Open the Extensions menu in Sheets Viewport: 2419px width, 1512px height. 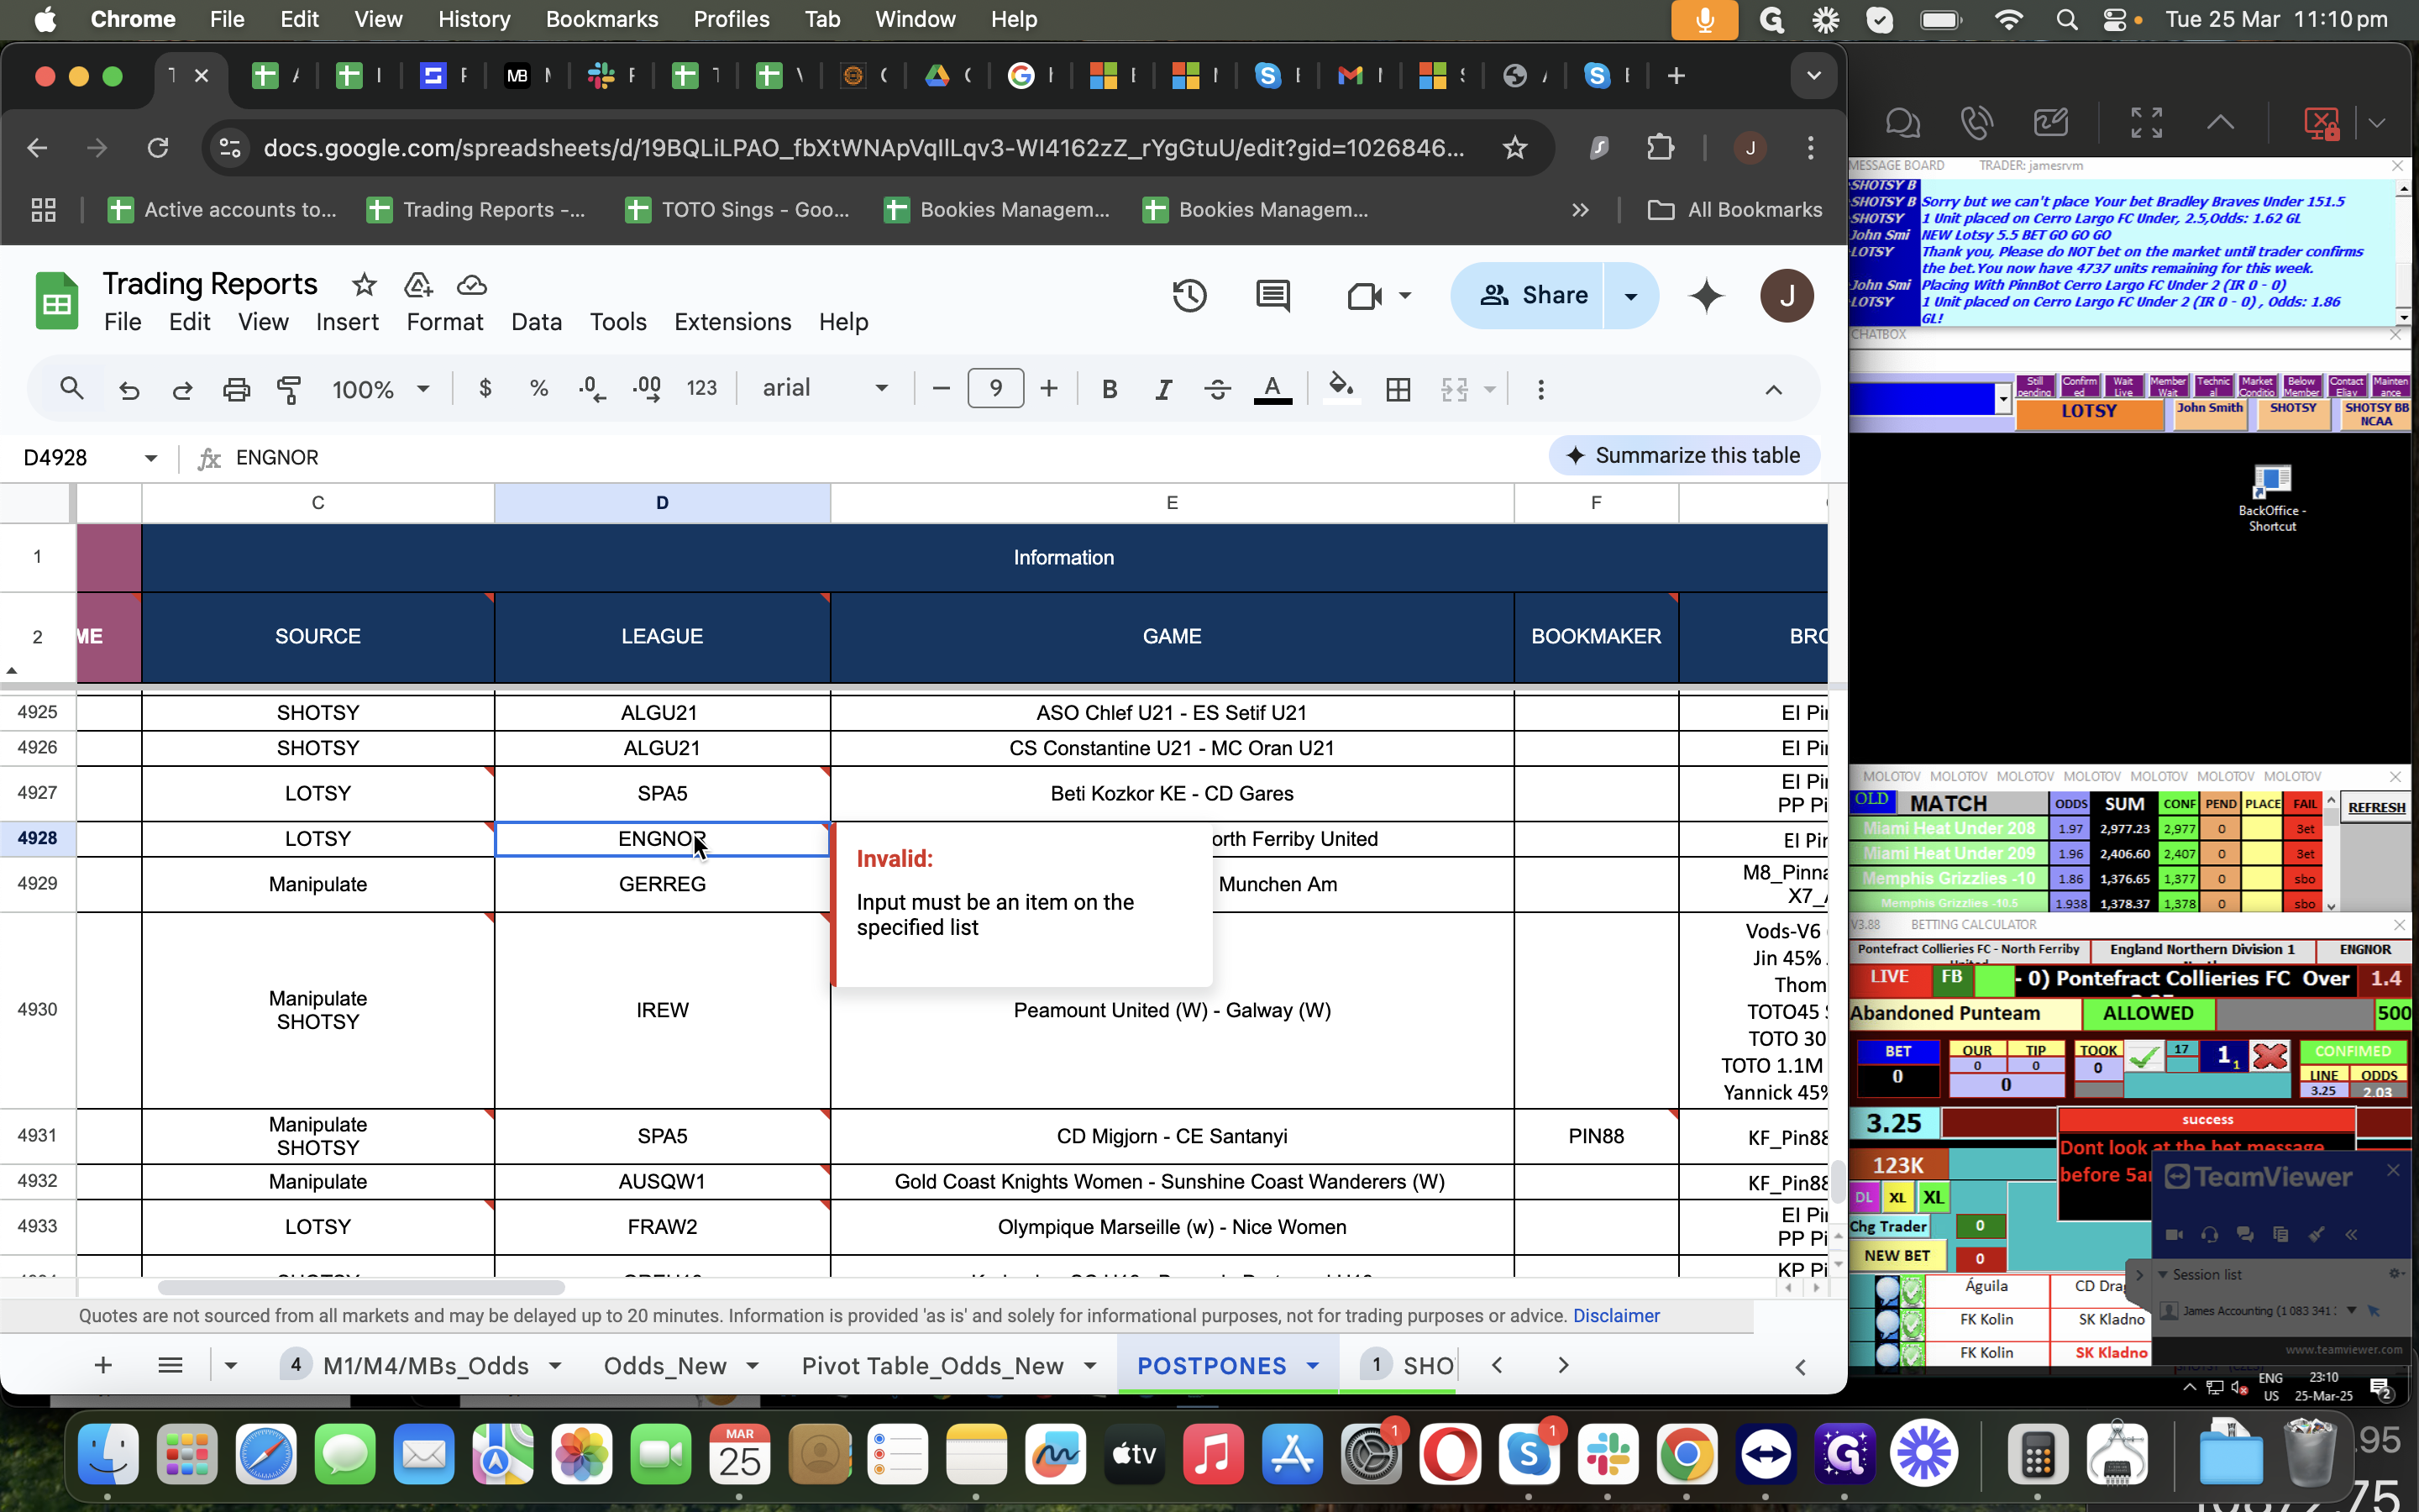(x=732, y=322)
